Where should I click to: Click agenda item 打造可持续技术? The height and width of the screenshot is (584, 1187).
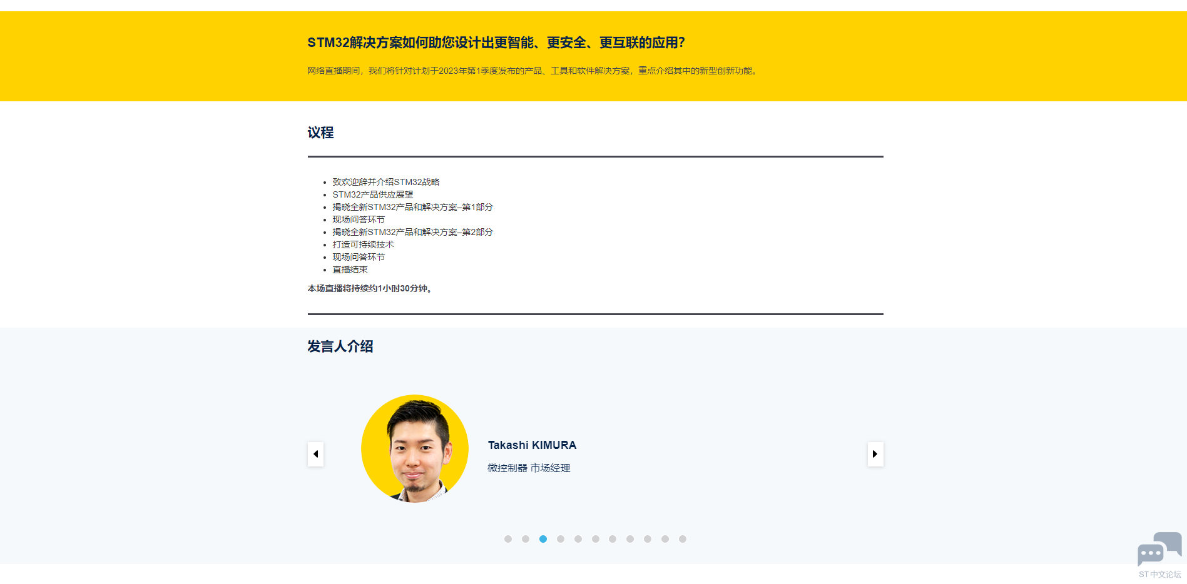363,244
